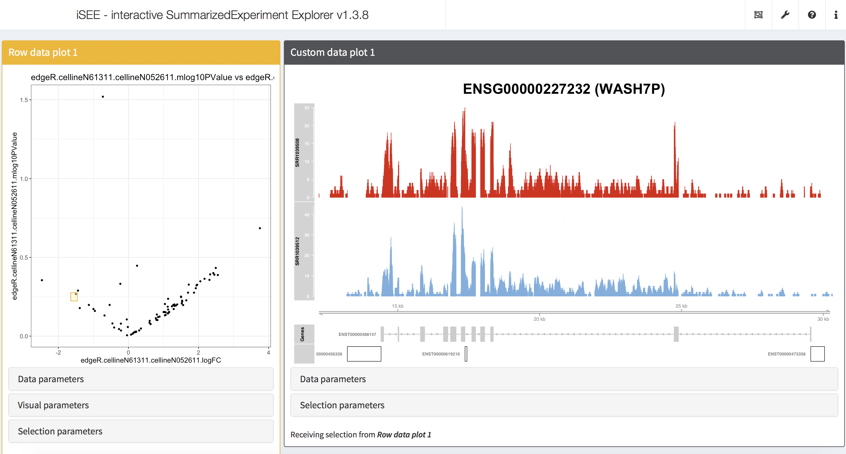The width and height of the screenshot is (846, 454).
Task: Click the wrench diagnostics icon
Action: click(x=785, y=15)
